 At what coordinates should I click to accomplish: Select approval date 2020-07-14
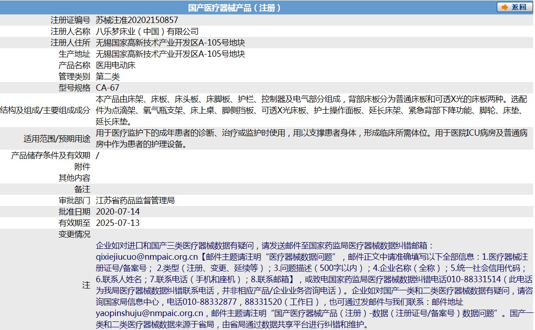pyautogui.click(x=118, y=211)
